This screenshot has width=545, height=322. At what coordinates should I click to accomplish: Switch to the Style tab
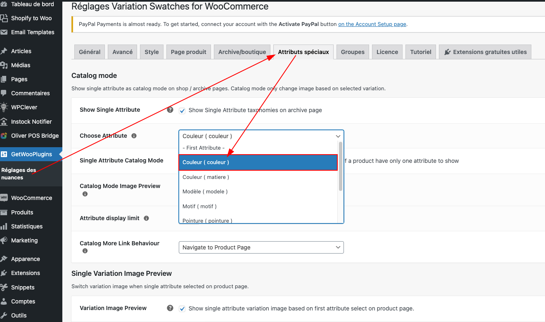click(x=152, y=52)
